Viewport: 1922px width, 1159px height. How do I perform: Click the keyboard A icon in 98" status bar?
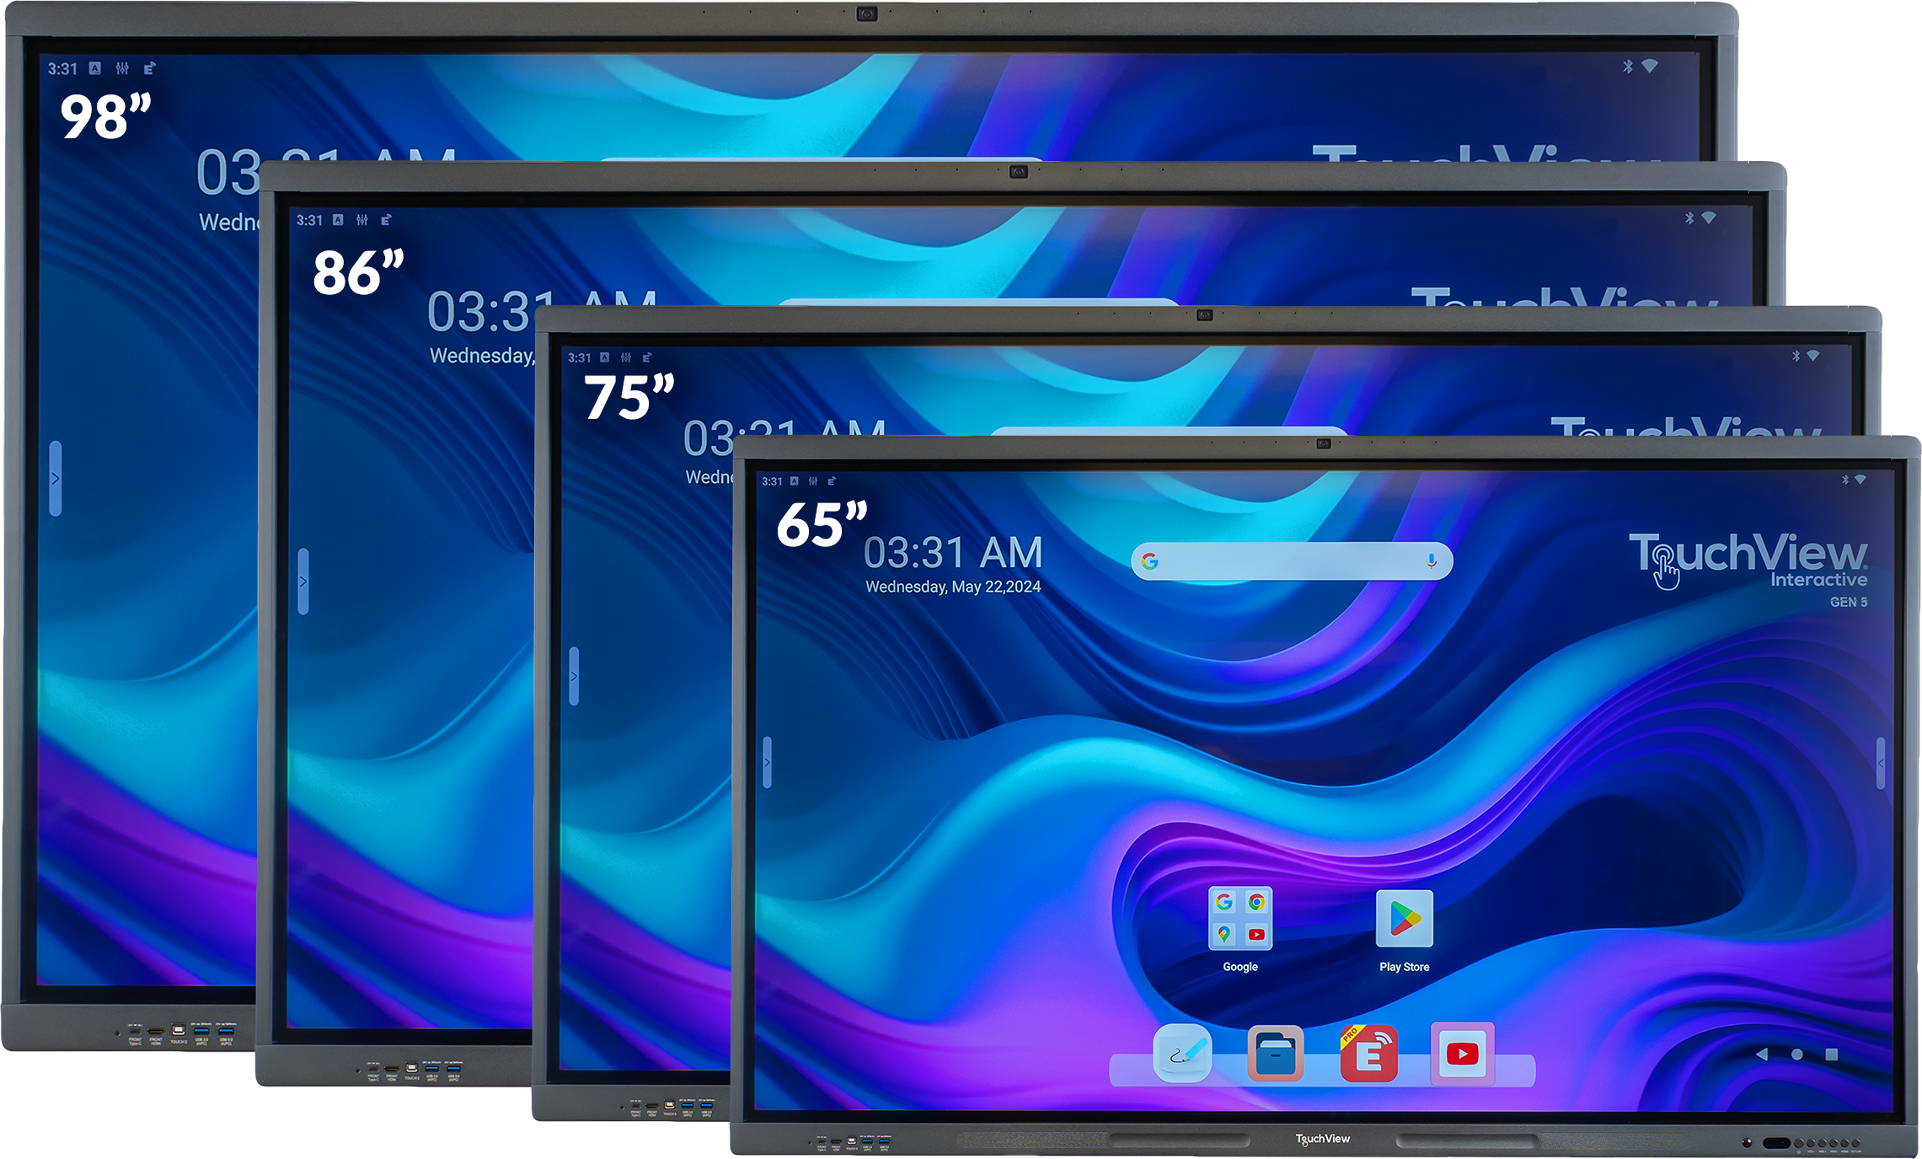95,68
